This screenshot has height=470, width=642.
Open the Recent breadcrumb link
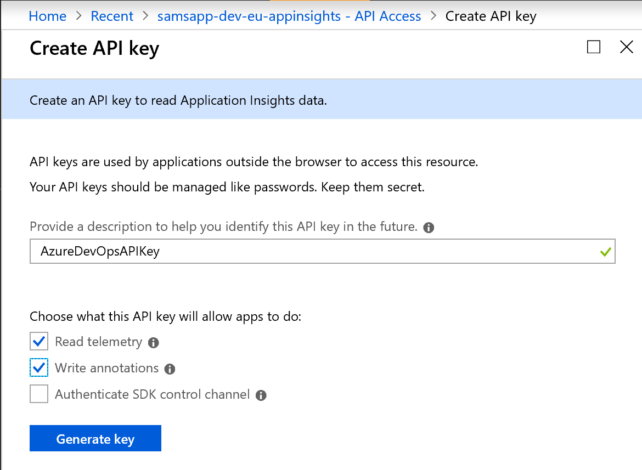[x=112, y=16]
